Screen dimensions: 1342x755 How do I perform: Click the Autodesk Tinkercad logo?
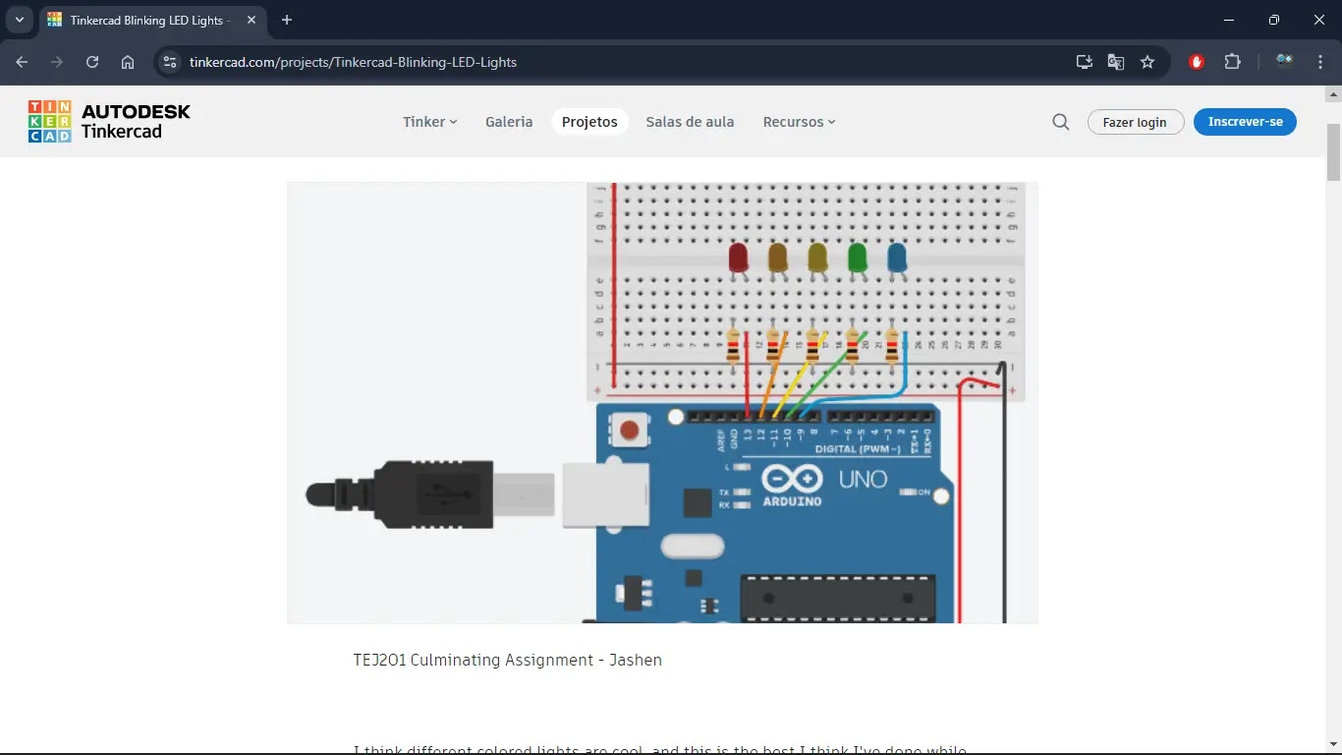109,122
